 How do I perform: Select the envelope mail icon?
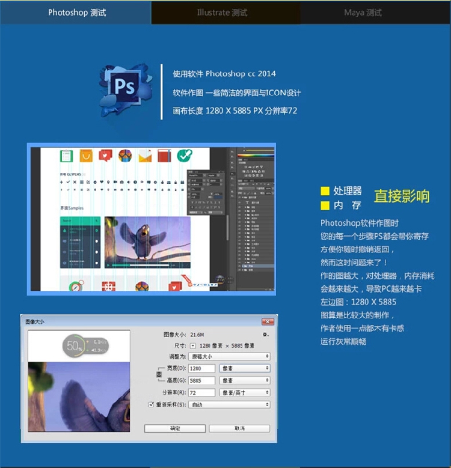click(x=145, y=156)
